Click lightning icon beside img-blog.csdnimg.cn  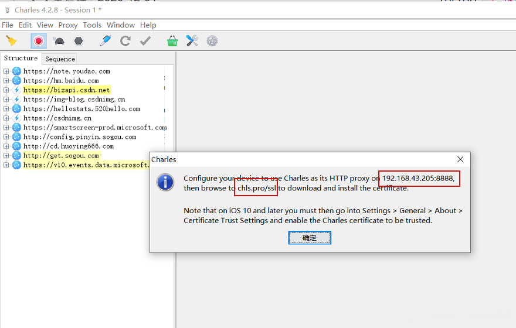click(x=16, y=99)
